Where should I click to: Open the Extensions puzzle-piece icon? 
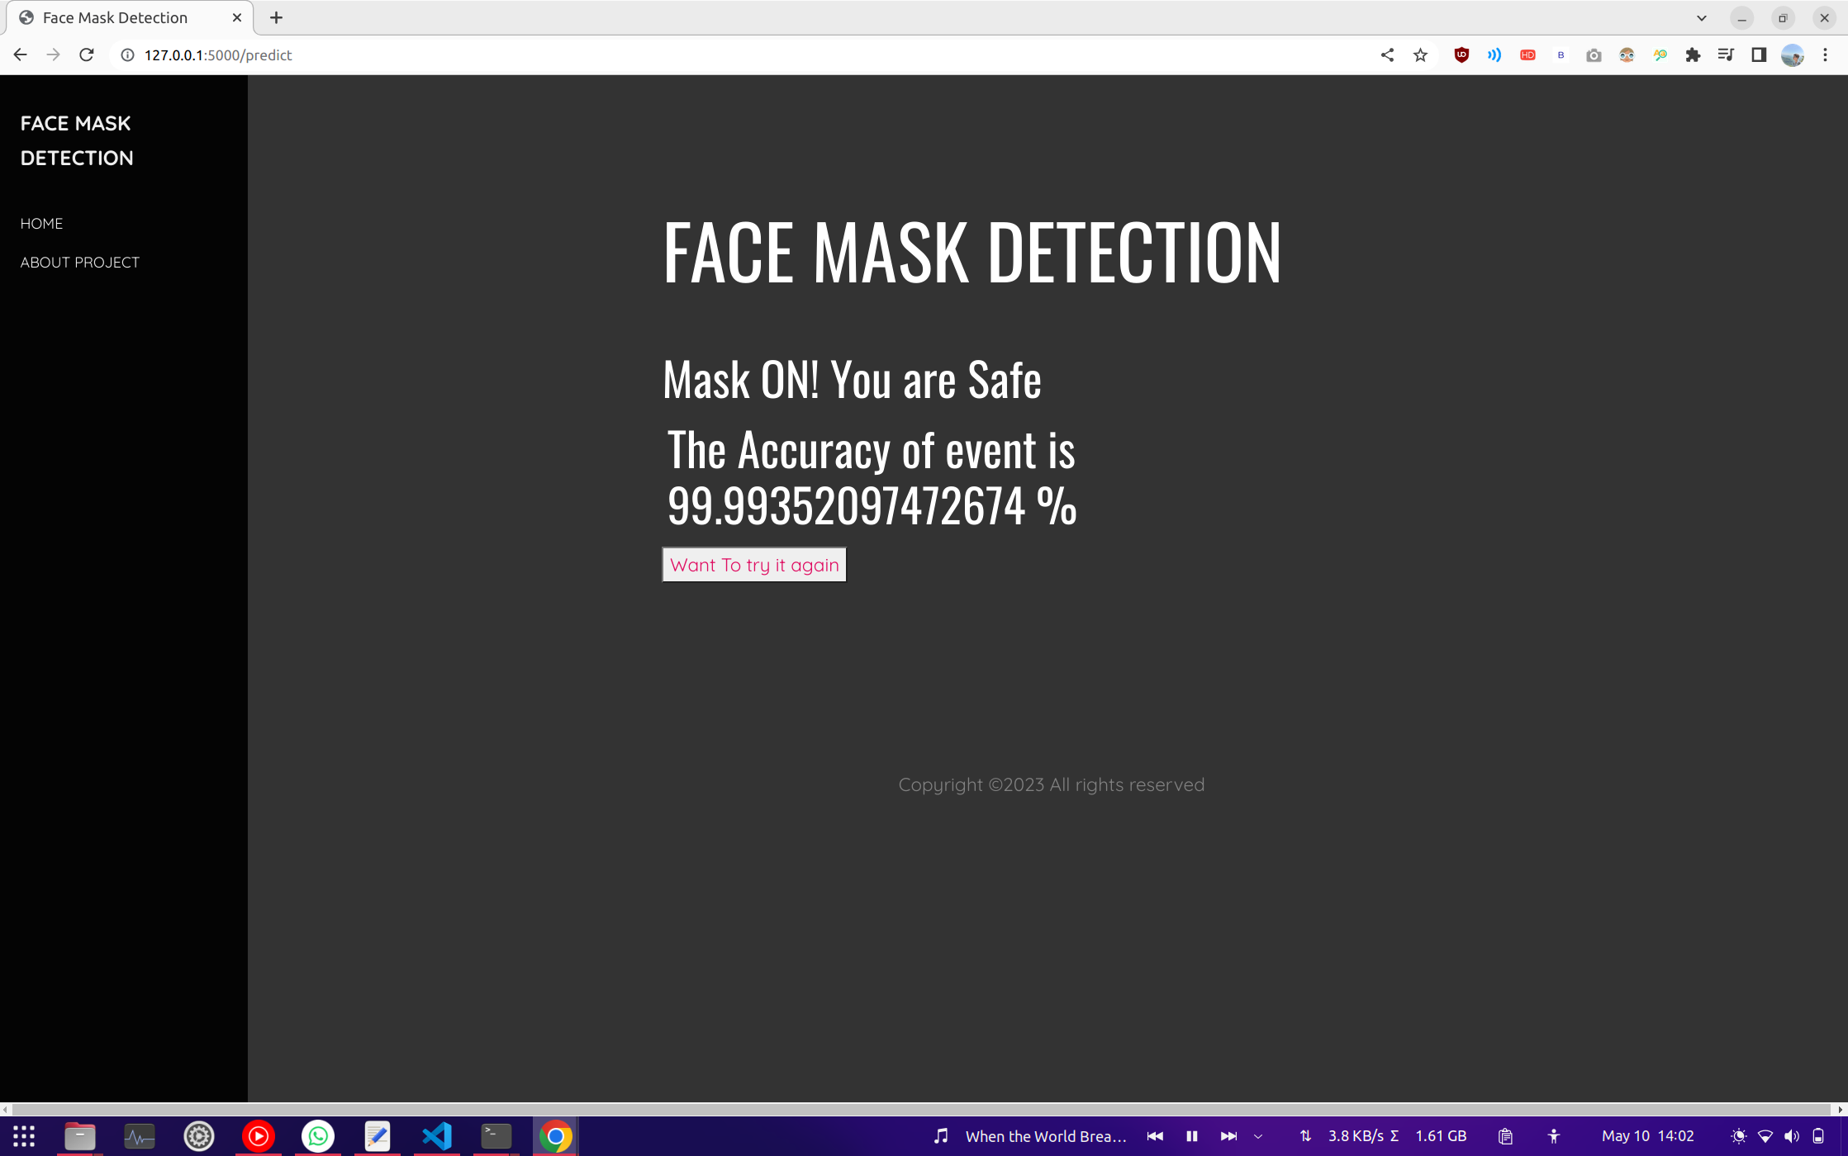tap(1693, 54)
